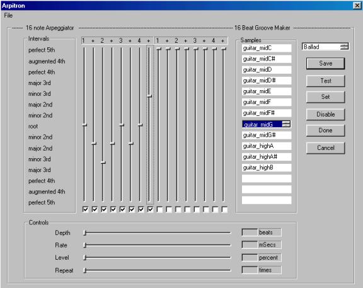The height and width of the screenshot is (288, 363).
Task: Open the Ballad preset spinner dropdown
Action: 344,47
